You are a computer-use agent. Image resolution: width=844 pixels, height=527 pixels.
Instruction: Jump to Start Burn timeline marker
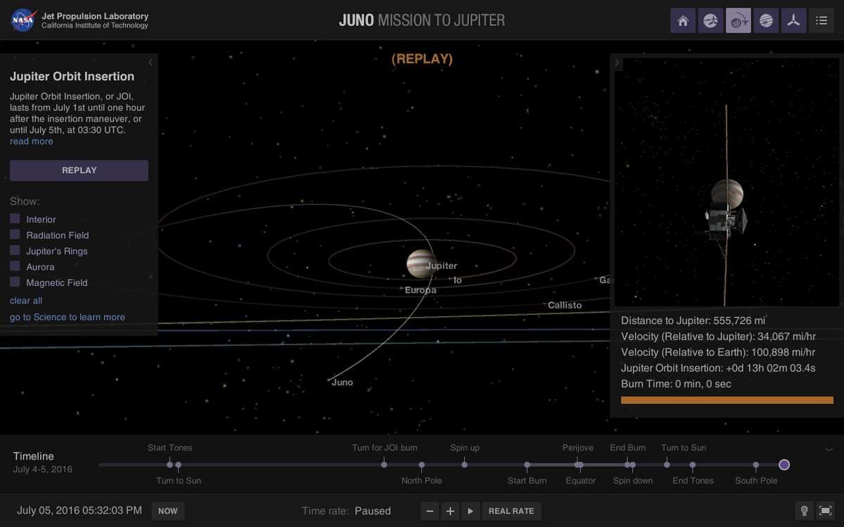(527, 464)
